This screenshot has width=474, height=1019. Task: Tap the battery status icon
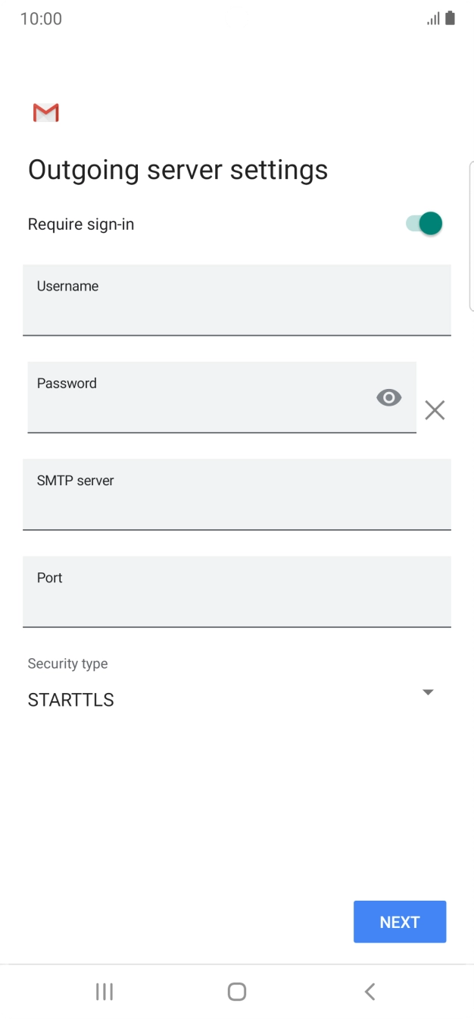pyautogui.click(x=448, y=18)
